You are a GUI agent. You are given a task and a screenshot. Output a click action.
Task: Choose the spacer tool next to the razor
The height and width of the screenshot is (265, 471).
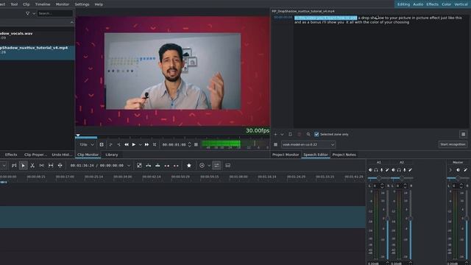[41, 166]
